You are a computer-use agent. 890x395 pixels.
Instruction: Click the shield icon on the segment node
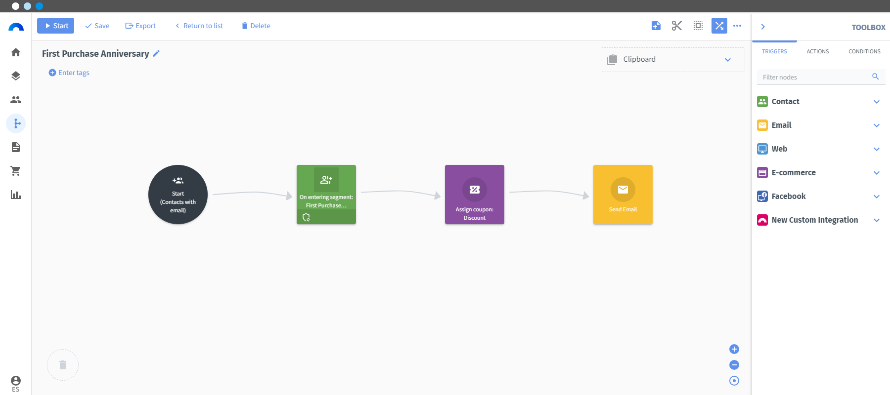pos(306,217)
